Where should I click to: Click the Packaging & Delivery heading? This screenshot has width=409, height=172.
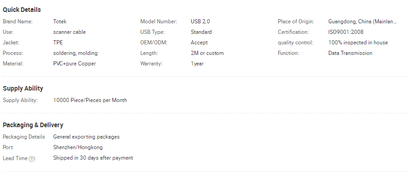coord(33,125)
